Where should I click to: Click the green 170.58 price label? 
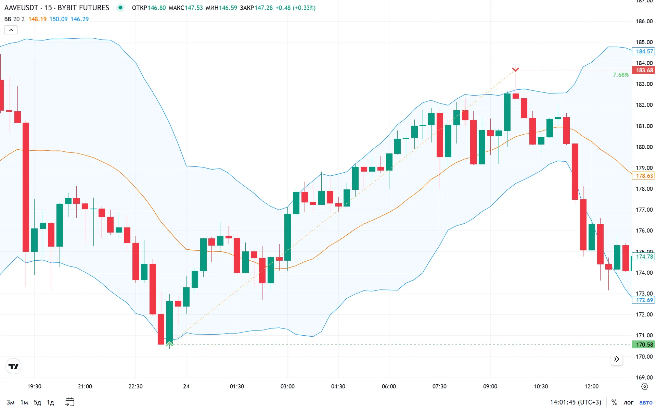tap(644, 345)
